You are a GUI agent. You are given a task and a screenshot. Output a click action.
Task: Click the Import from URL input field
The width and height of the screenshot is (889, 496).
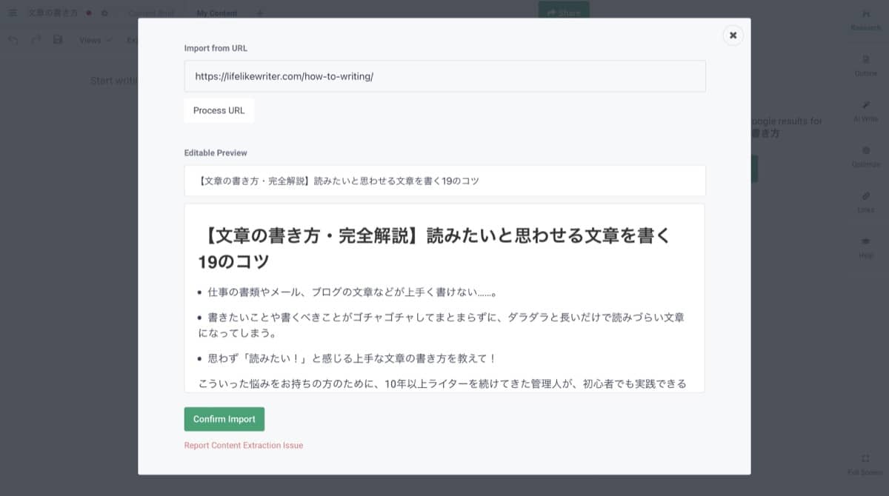(444, 76)
